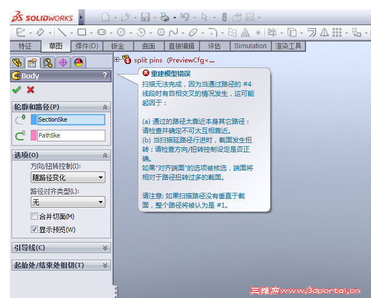Click the Print icon

tap(165, 17)
